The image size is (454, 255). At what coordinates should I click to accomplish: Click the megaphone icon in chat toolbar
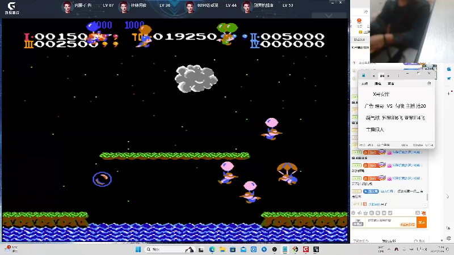pos(359,213)
